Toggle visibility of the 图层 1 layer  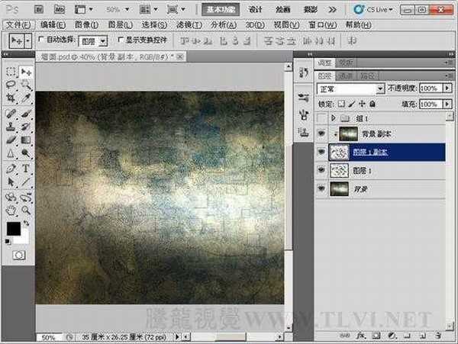point(322,171)
